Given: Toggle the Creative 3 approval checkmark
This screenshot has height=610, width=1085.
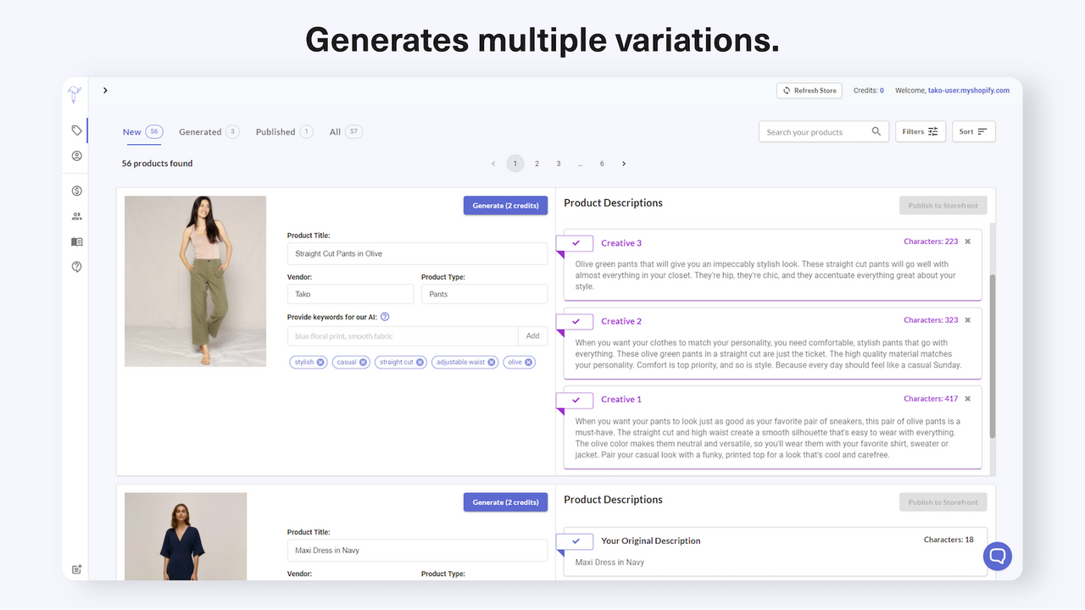Looking at the screenshot, I should click(x=575, y=242).
